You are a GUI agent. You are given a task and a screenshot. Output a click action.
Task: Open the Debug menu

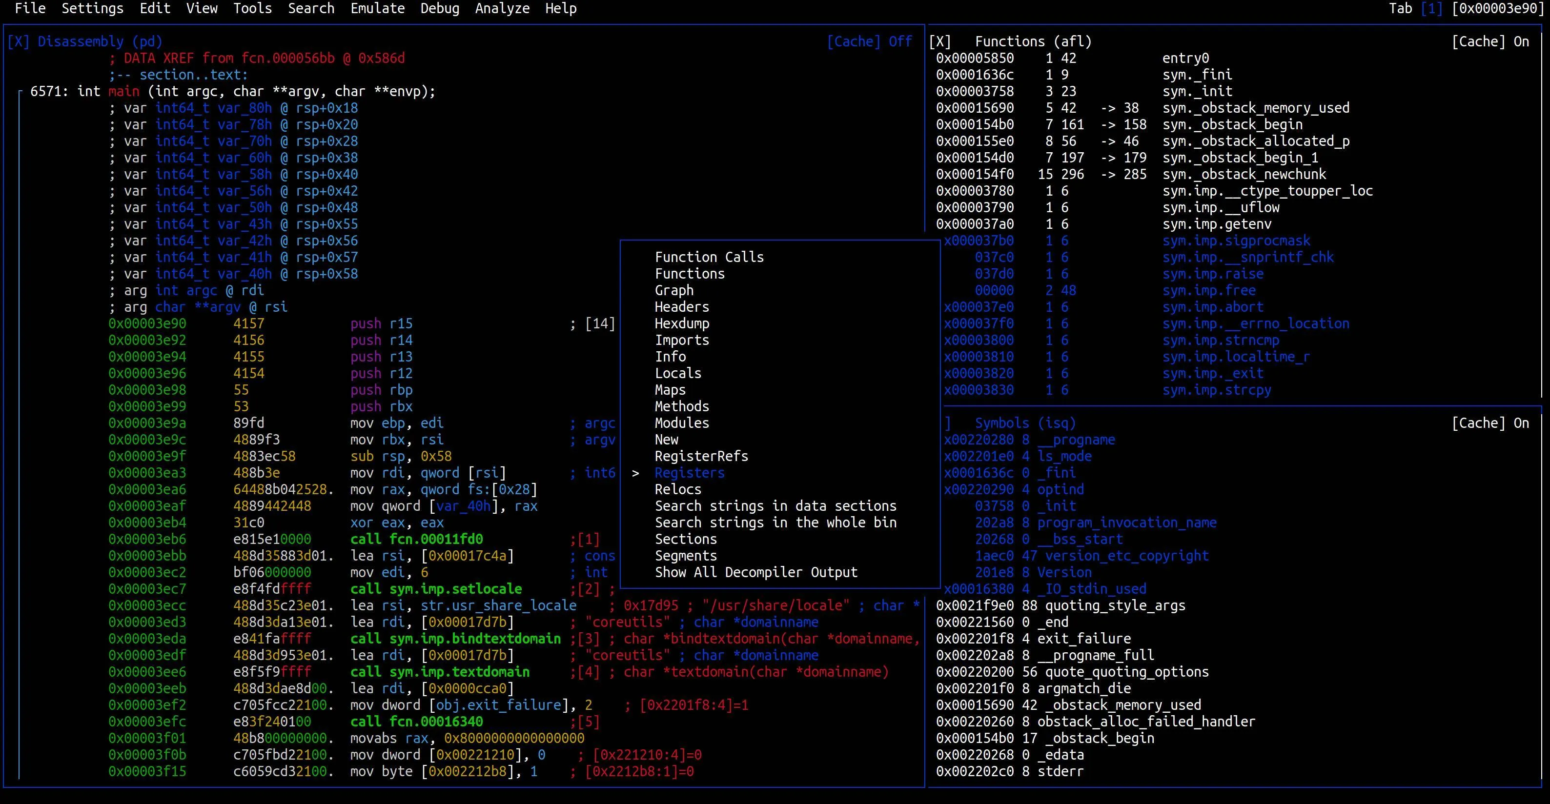click(x=439, y=8)
